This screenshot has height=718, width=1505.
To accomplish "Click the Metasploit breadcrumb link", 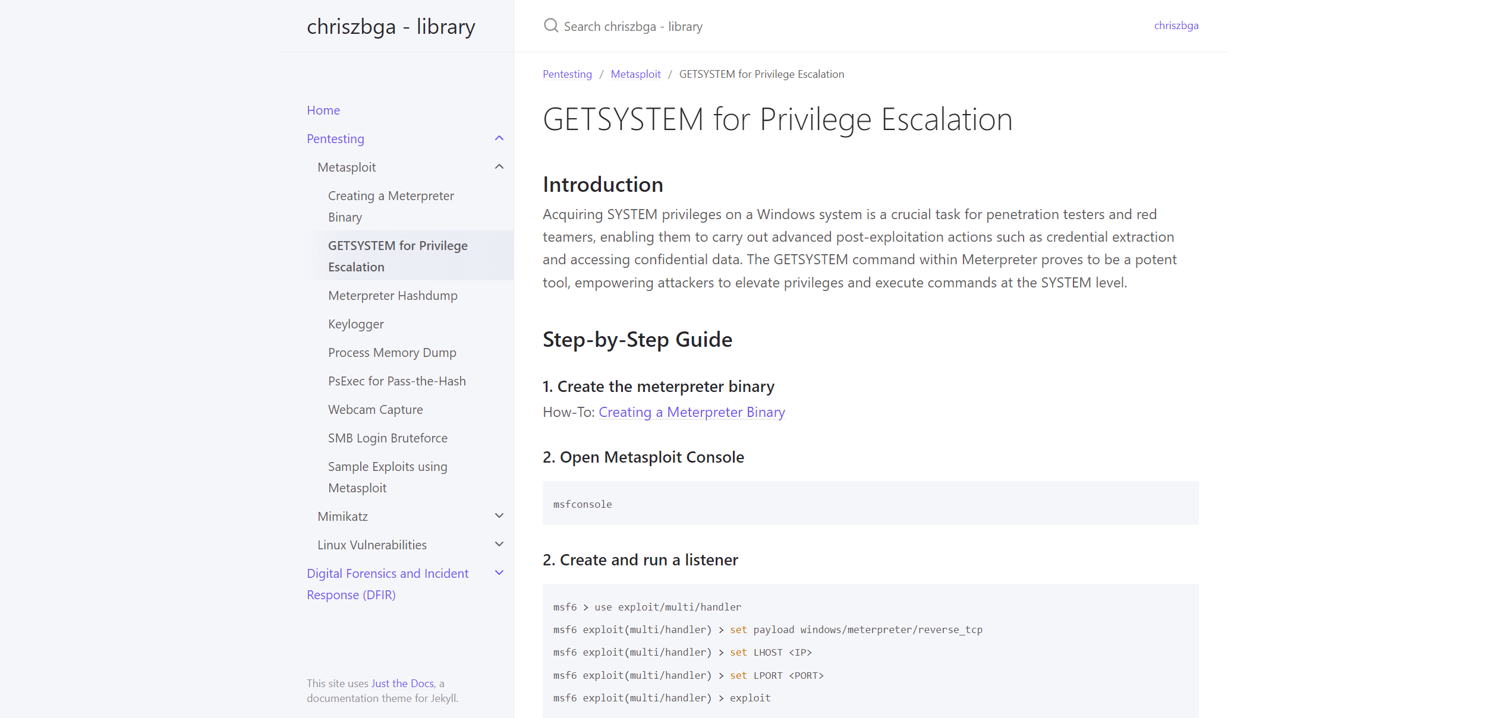I will 635,74.
